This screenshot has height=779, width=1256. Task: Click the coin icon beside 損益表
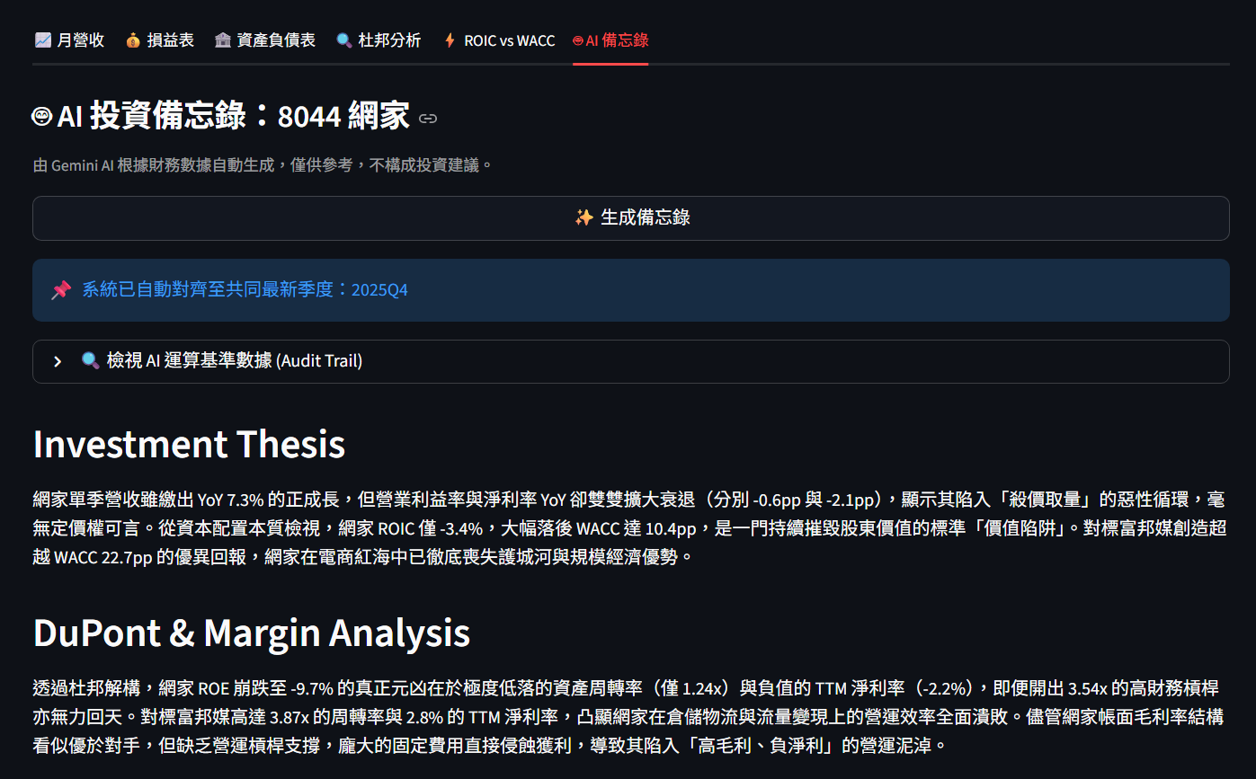(131, 40)
